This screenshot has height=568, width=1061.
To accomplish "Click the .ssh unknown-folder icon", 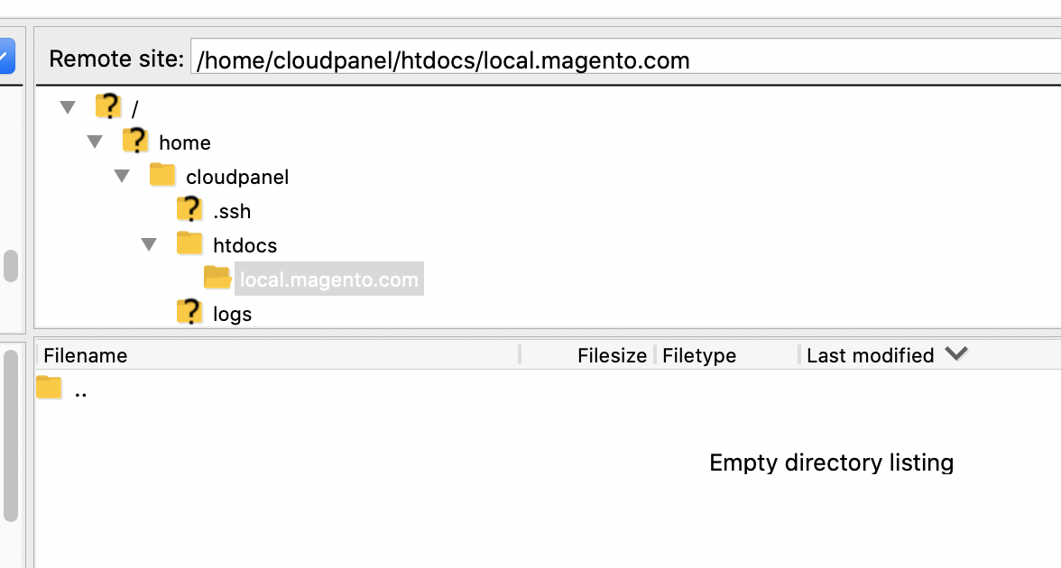I will click(189, 210).
